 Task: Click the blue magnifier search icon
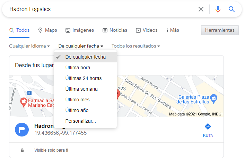coord(231,9)
